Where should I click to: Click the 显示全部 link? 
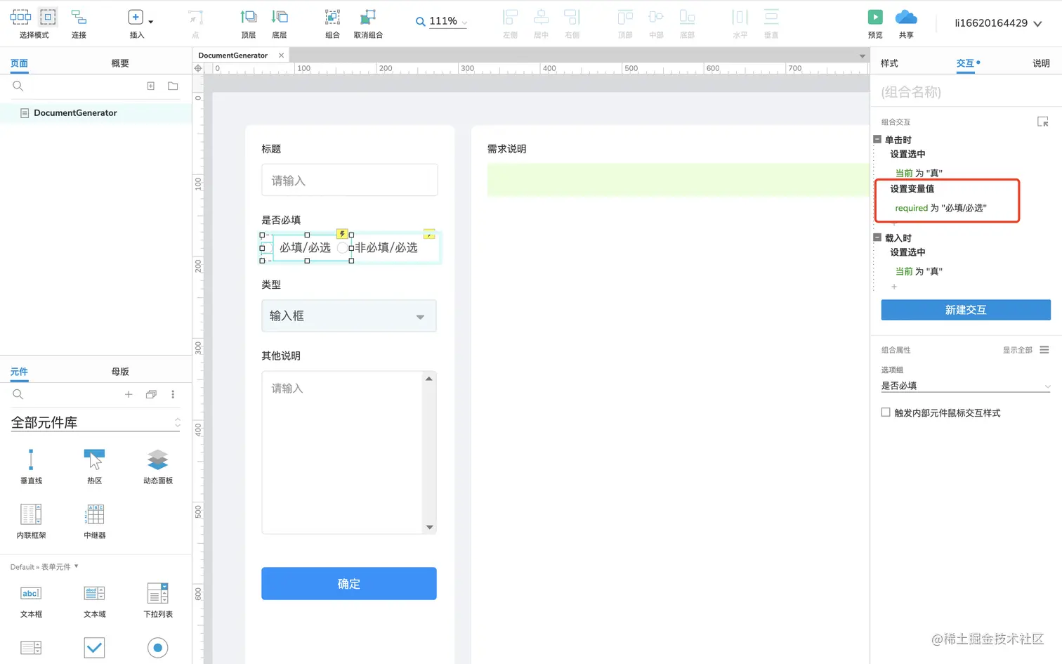pyautogui.click(x=1017, y=350)
